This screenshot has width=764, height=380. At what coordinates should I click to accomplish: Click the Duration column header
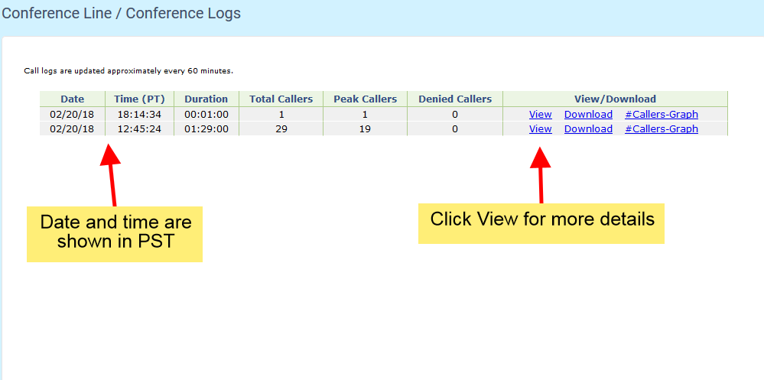tap(206, 99)
